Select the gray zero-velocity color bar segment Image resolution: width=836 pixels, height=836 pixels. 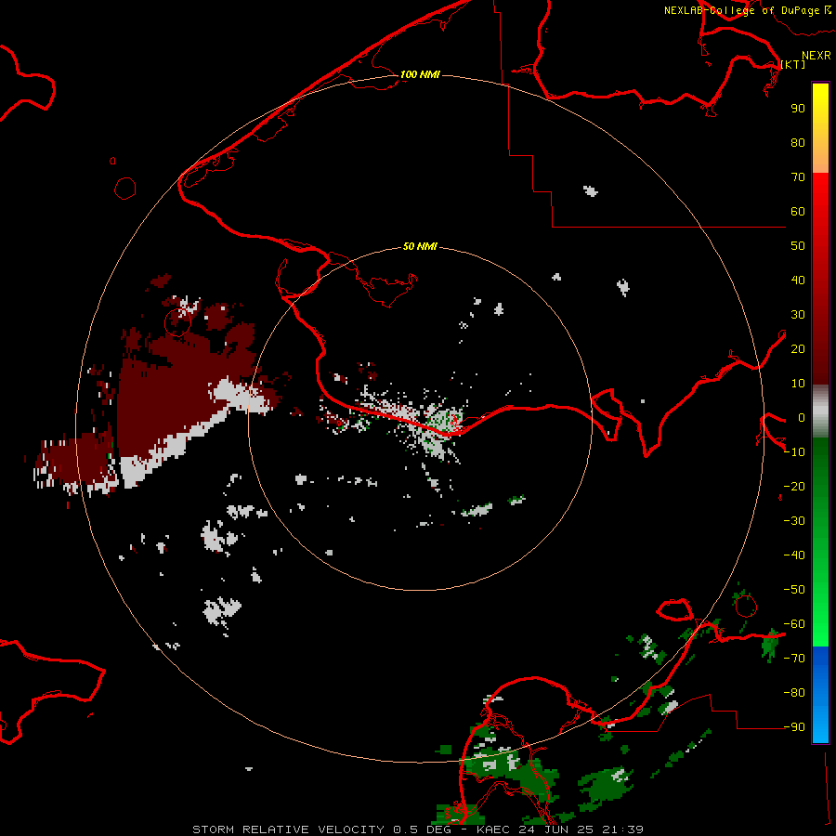(x=820, y=411)
